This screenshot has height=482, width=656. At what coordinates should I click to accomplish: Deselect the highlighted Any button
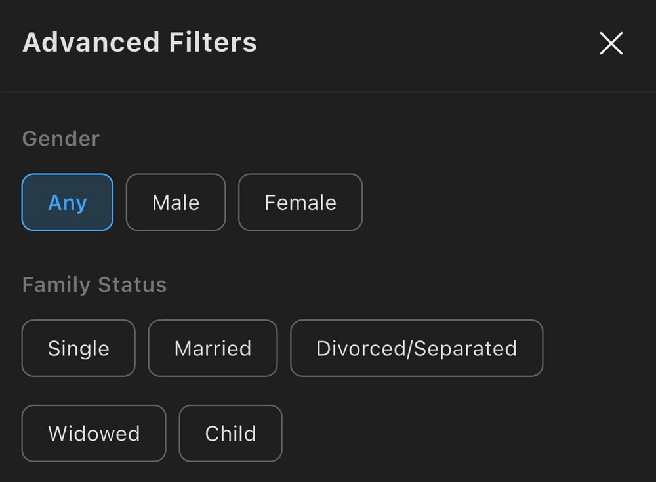coord(68,203)
